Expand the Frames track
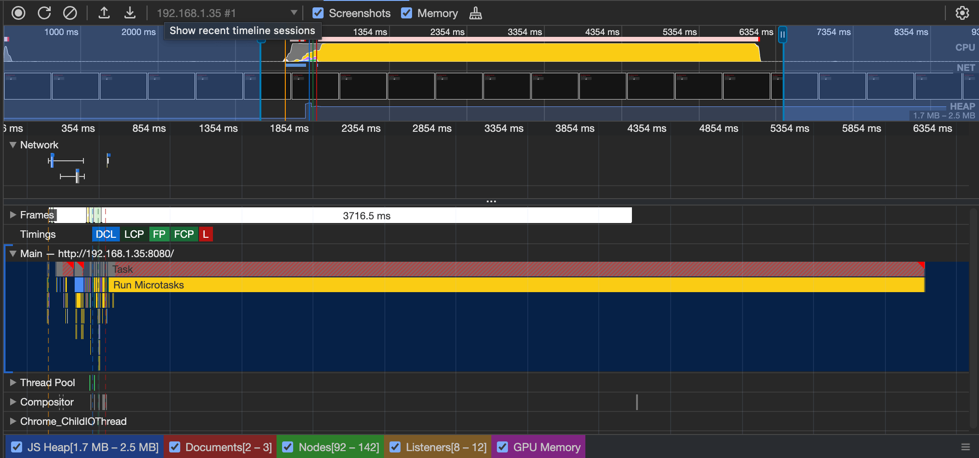 [13, 215]
